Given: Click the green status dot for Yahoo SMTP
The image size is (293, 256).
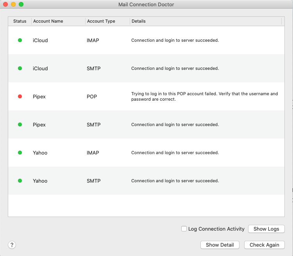Looking at the screenshot, I should point(20,181).
